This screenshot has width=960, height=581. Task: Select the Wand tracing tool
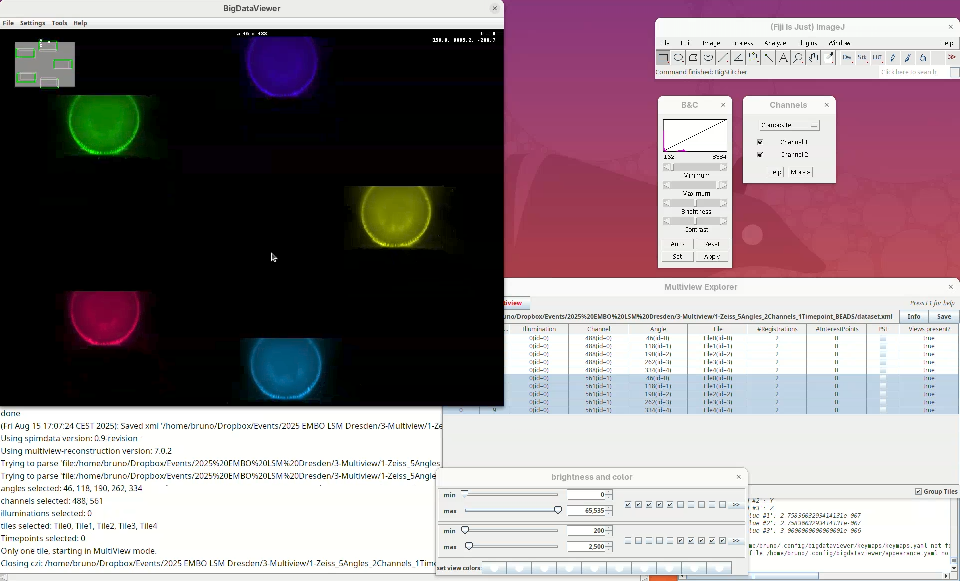click(x=768, y=58)
